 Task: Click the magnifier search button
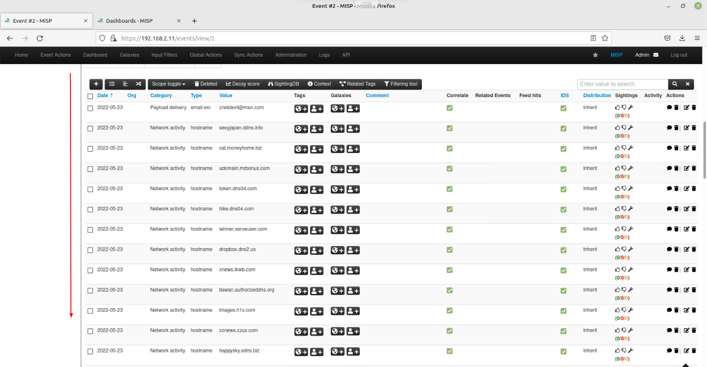point(674,84)
